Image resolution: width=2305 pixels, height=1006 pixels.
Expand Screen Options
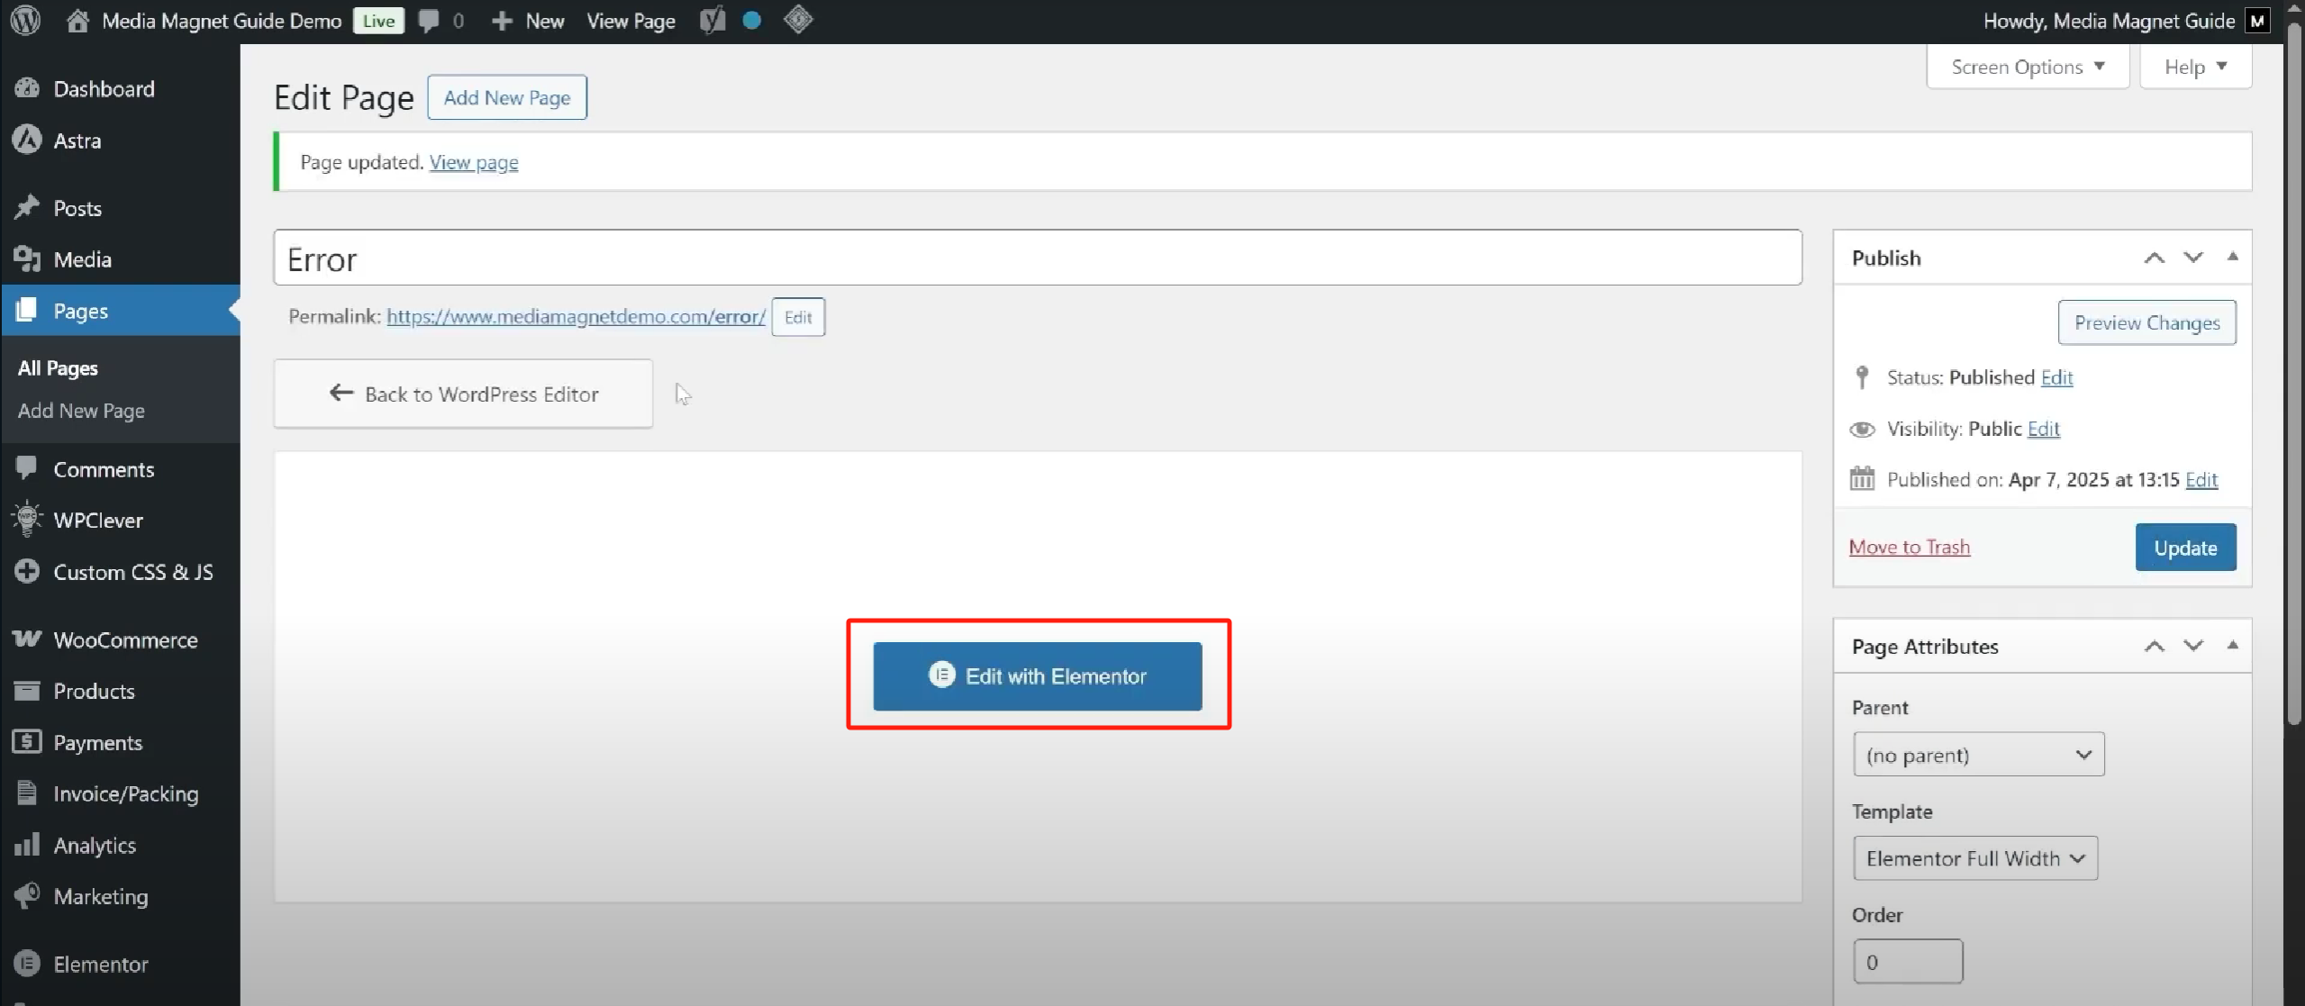(2027, 67)
